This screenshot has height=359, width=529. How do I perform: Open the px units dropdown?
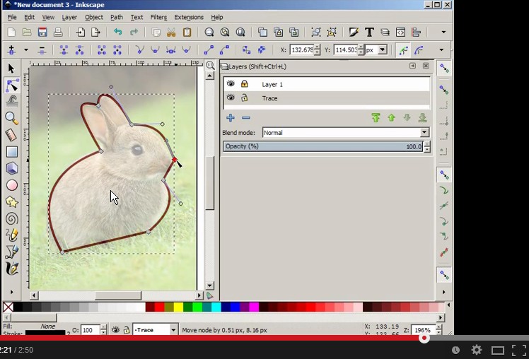382,50
